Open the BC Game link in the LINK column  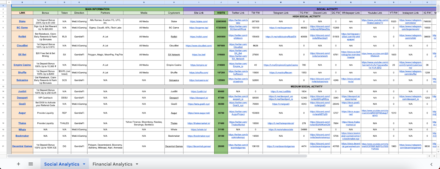click(22, 28)
